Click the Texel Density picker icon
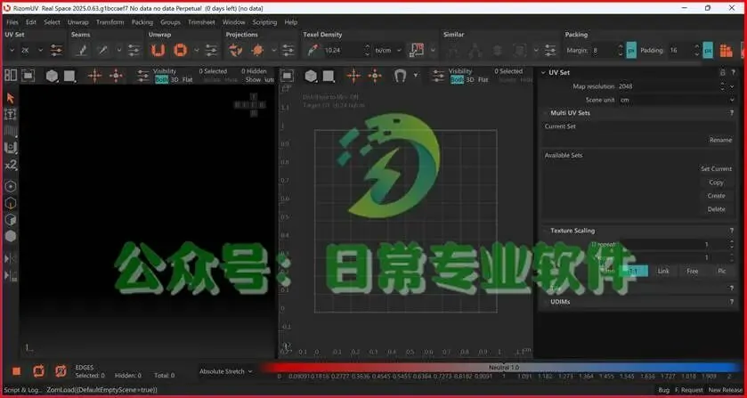The height and width of the screenshot is (398, 747). [313, 50]
